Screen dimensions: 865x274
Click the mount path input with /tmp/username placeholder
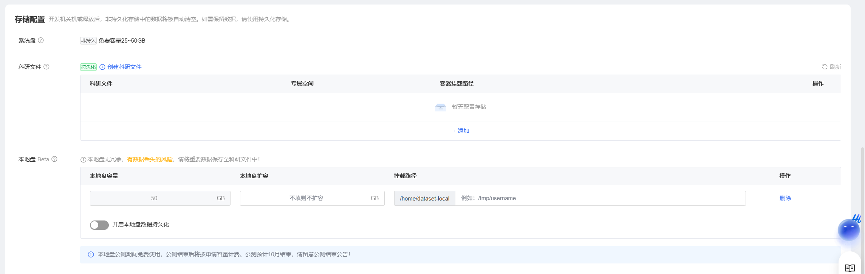pyautogui.click(x=600, y=198)
